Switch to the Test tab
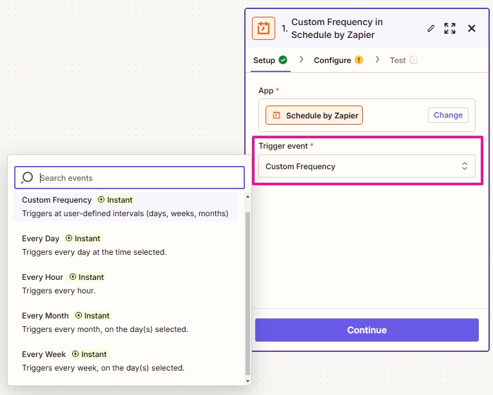The image size is (493, 395). (x=398, y=60)
